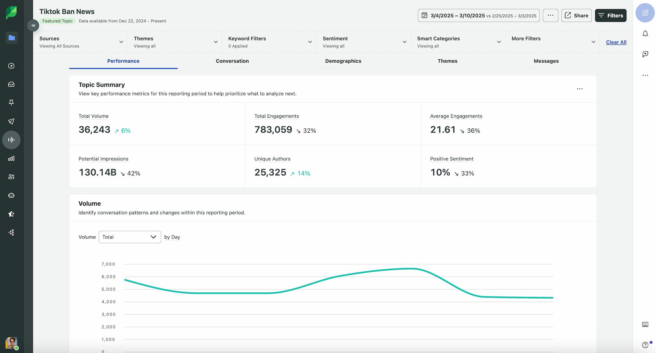The image size is (656, 353).
Task: Open the bot icon in sidebar
Action: (11, 195)
